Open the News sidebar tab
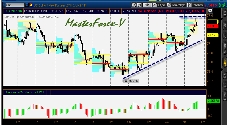 [x=225, y=96]
